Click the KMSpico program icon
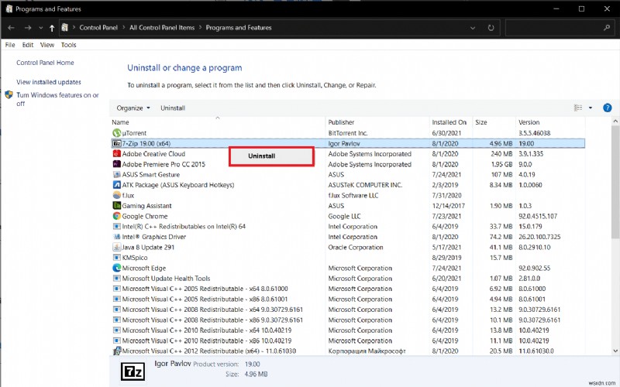The image size is (620, 387). tap(117, 258)
